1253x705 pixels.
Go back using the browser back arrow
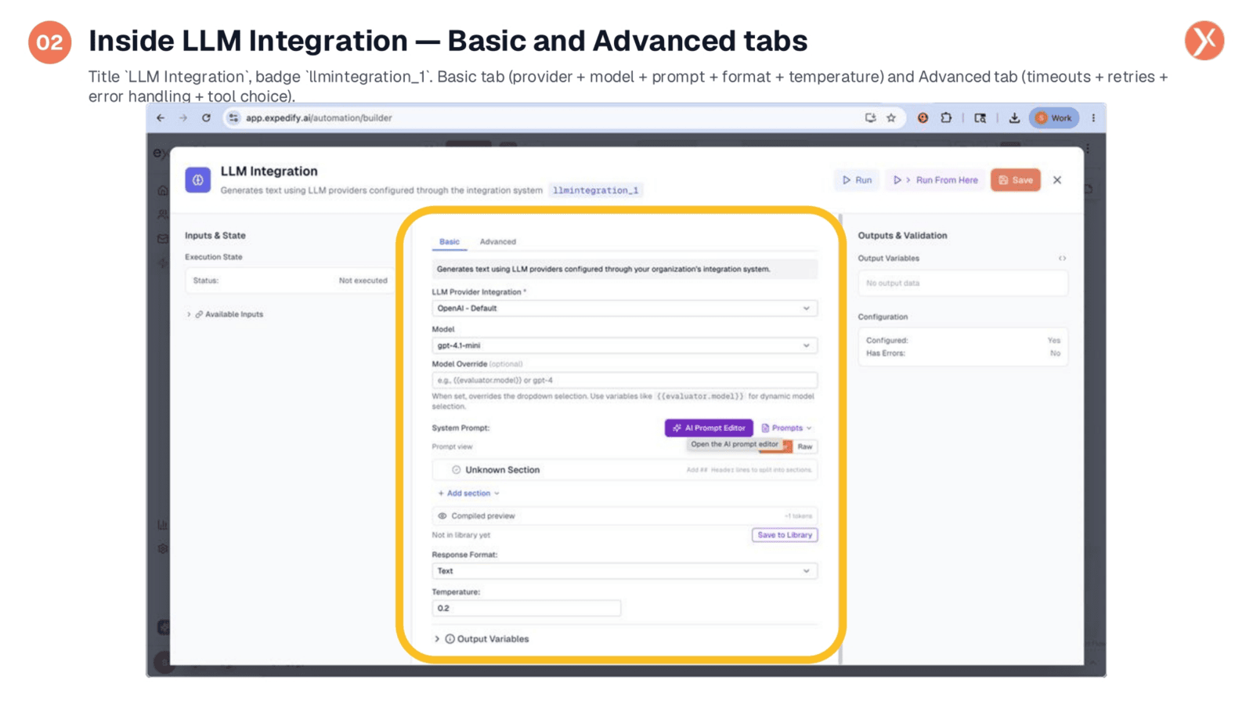161,118
